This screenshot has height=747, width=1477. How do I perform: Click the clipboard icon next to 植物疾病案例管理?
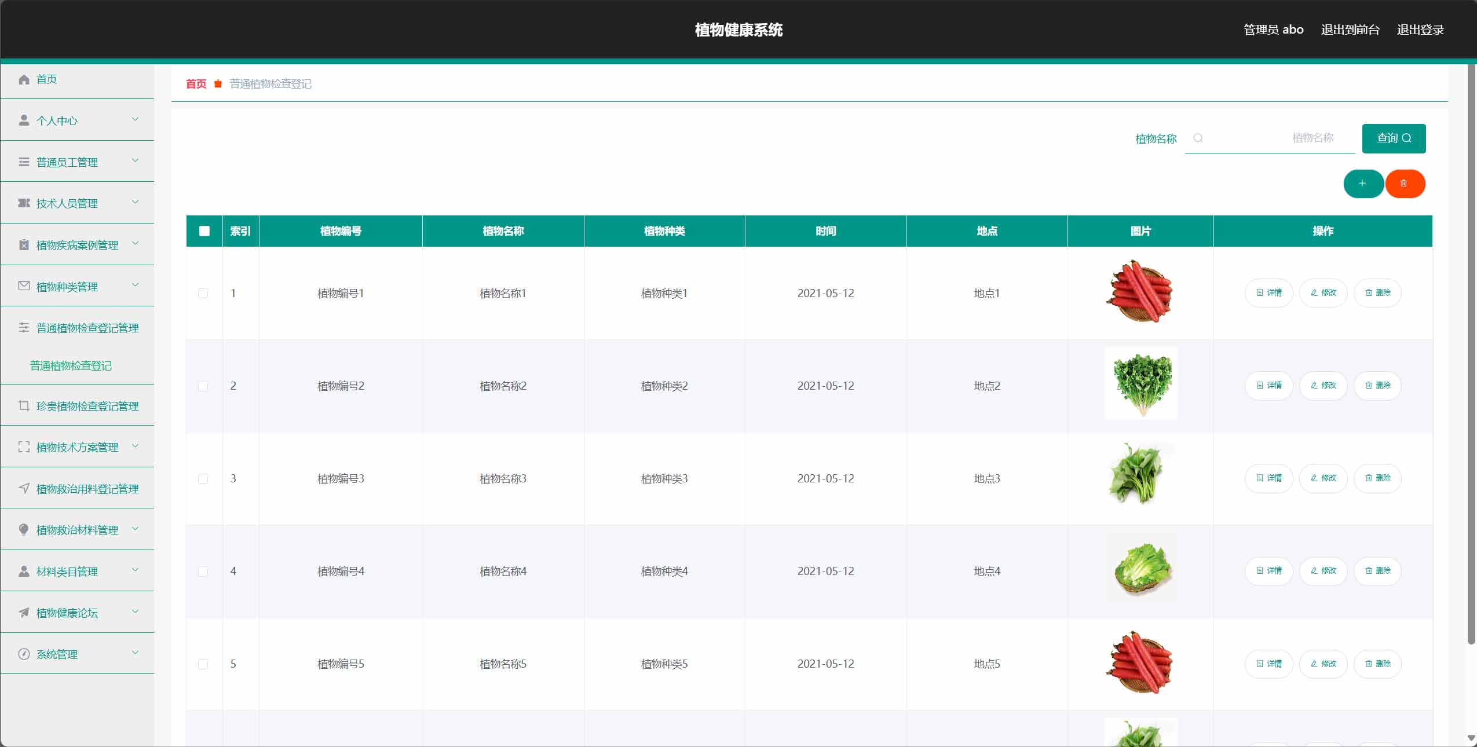pyautogui.click(x=24, y=244)
